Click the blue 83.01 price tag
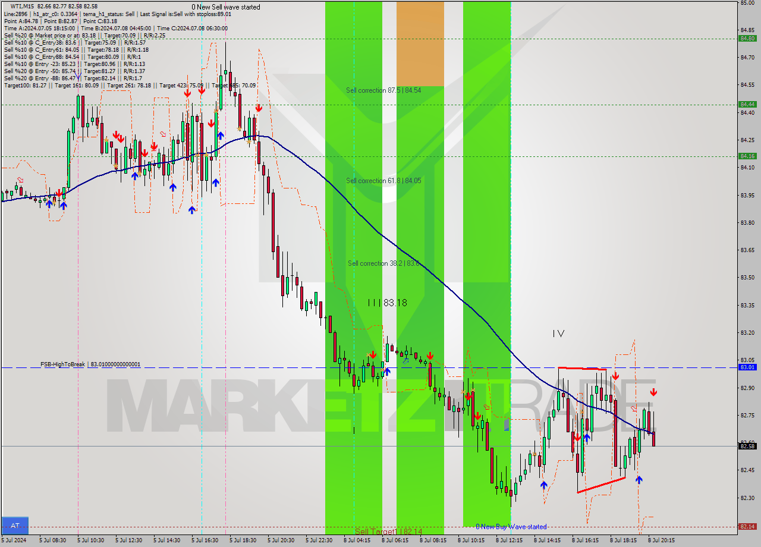761x547 pixels. 747,367
